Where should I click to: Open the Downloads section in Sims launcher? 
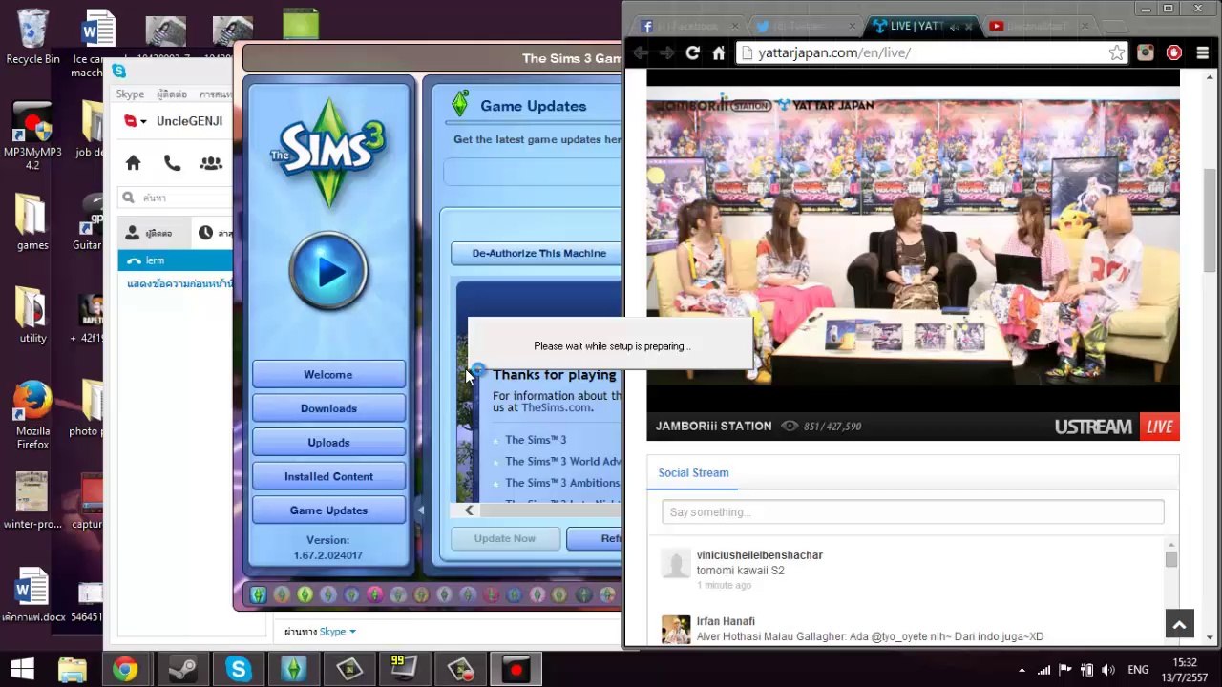point(328,408)
